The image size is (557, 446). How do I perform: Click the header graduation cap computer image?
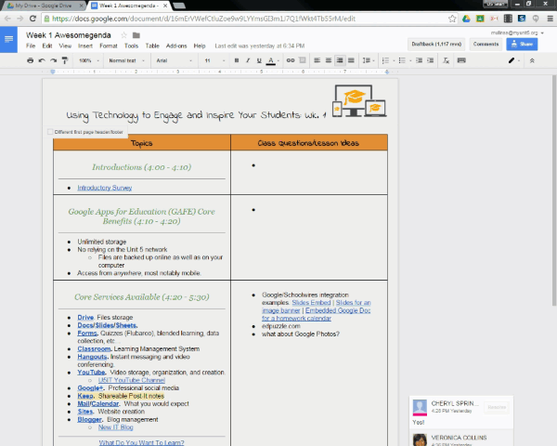tap(359, 101)
